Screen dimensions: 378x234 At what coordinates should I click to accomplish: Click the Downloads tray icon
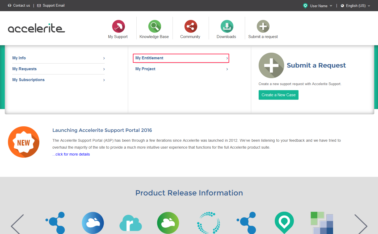(x=227, y=26)
